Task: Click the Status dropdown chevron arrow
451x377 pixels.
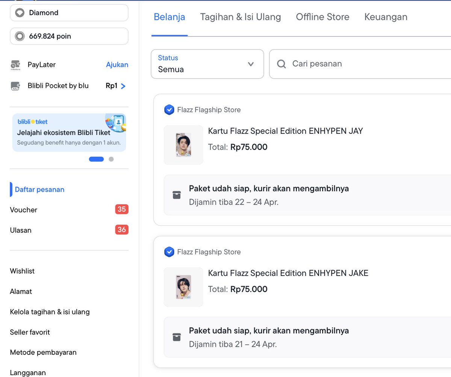Action: (251, 64)
